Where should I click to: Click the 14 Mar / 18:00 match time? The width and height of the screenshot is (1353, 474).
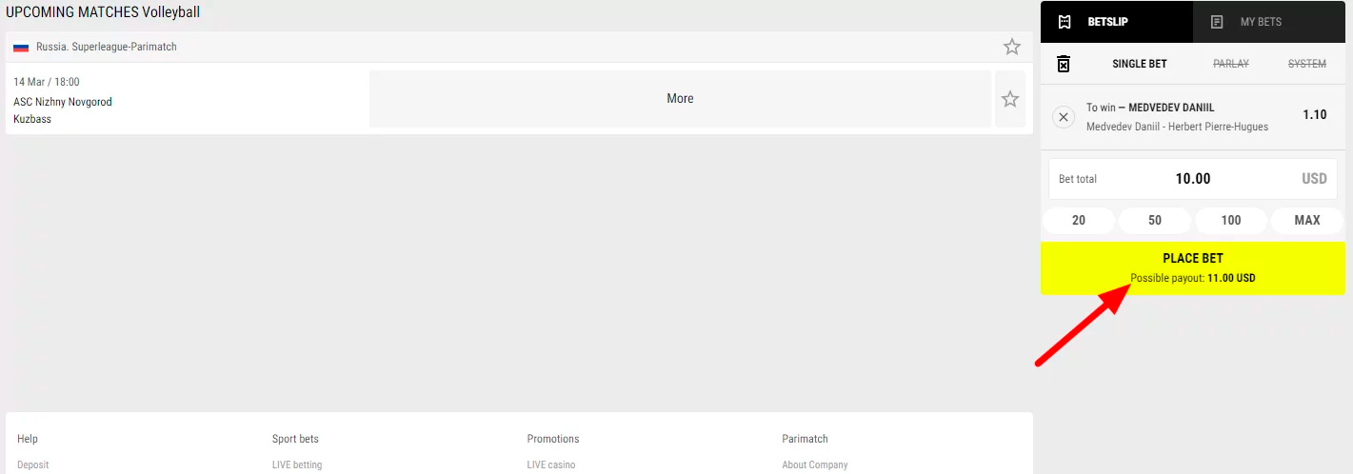47,83
